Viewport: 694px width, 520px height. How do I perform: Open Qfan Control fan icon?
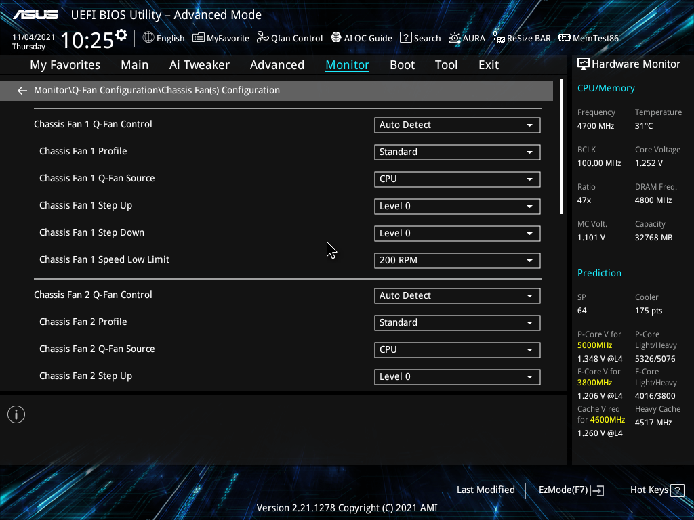262,38
